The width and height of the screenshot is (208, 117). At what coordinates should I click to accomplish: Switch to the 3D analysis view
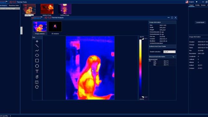55,28
